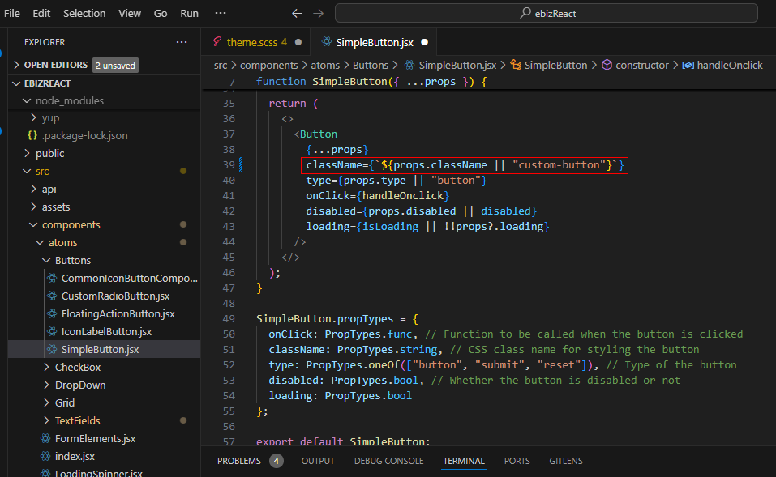Click line number 39 in gutter

tap(229, 165)
